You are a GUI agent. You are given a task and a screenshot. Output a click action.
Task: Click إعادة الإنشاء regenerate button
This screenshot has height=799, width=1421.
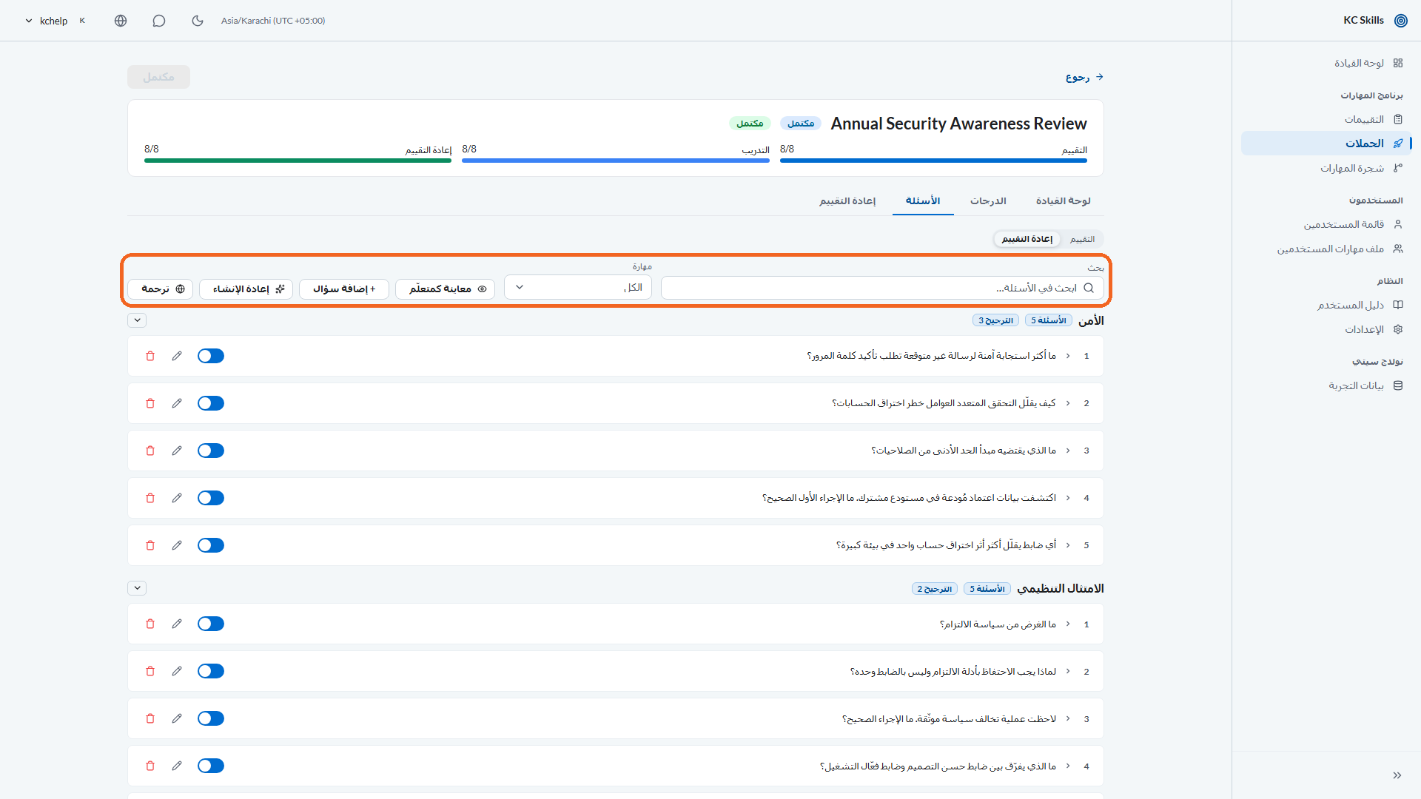pos(246,289)
